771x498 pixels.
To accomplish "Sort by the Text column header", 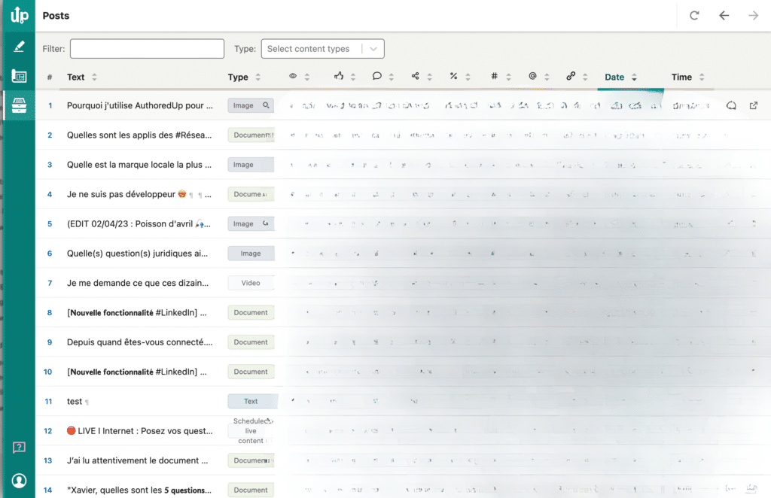I will click(x=76, y=77).
